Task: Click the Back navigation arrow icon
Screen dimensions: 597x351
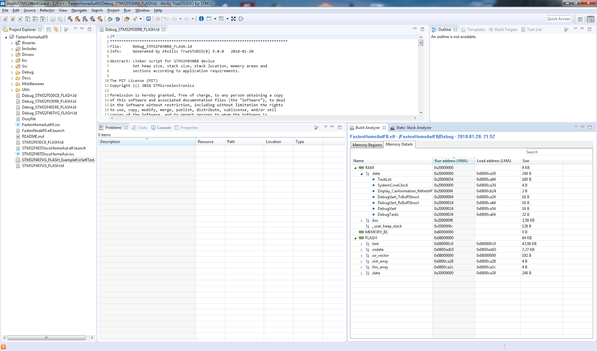Action: (x=174, y=19)
